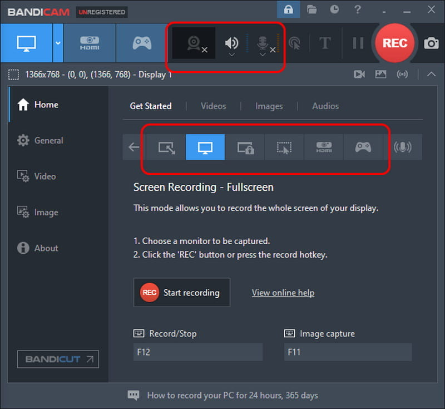Select game recording mode gamepad icon in top toolbar
The width and height of the screenshot is (445, 409).
click(x=142, y=43)
